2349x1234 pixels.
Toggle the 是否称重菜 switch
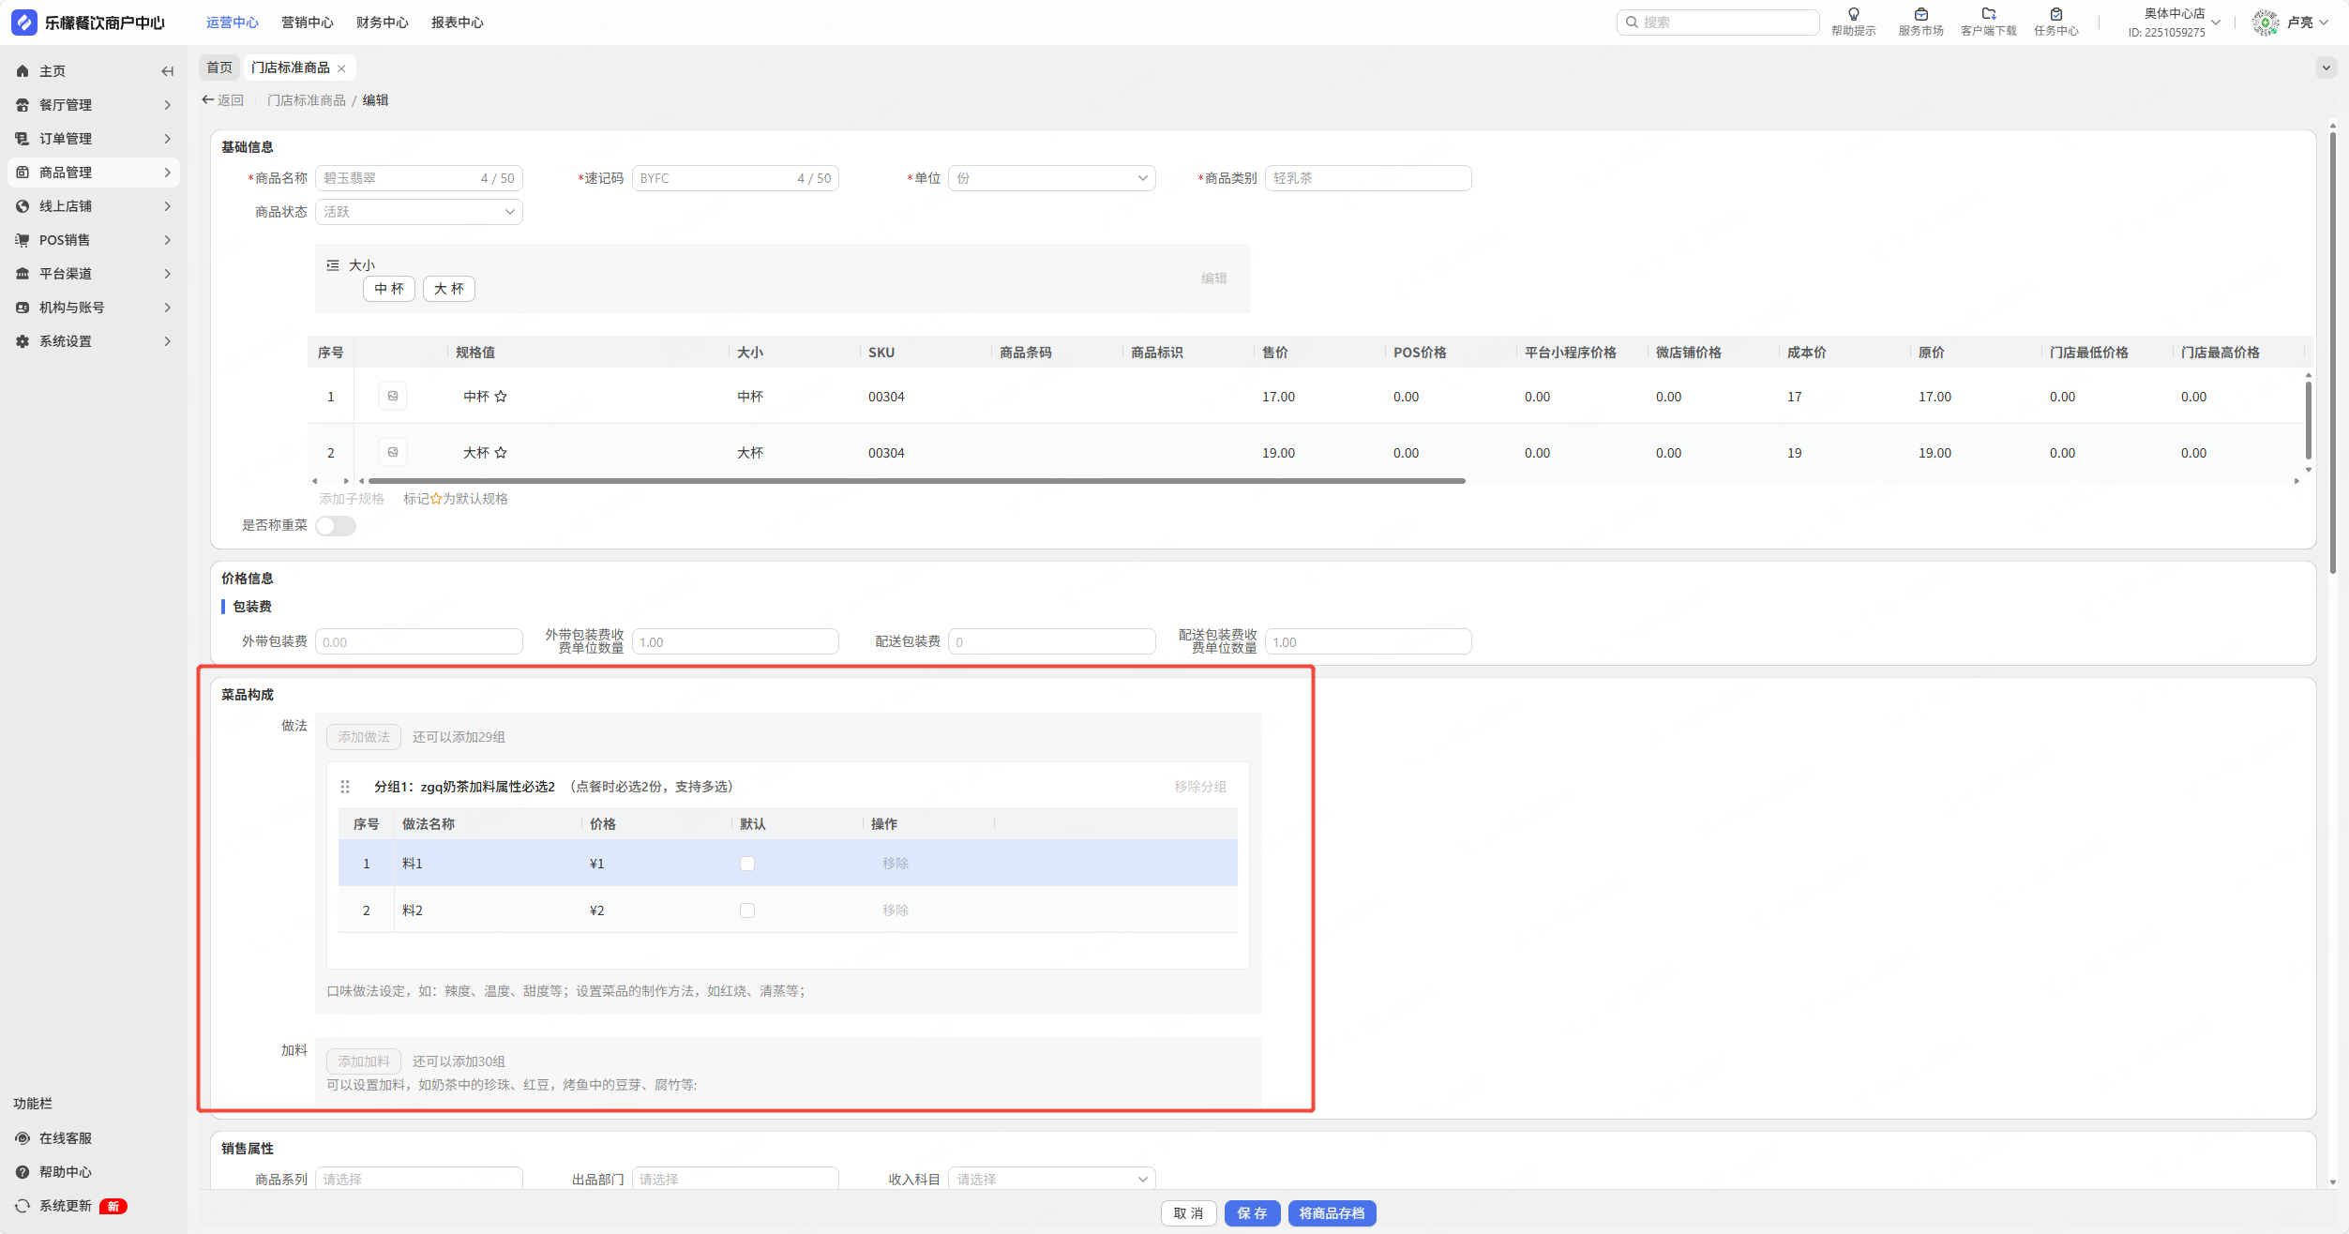336,526
